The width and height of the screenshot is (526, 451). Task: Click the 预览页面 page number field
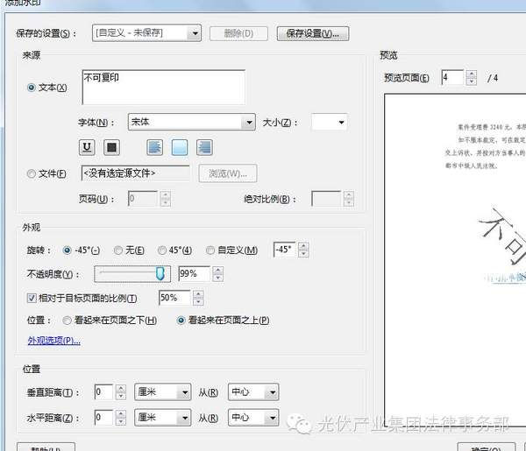pyautogui.click(x=452, y=78)
